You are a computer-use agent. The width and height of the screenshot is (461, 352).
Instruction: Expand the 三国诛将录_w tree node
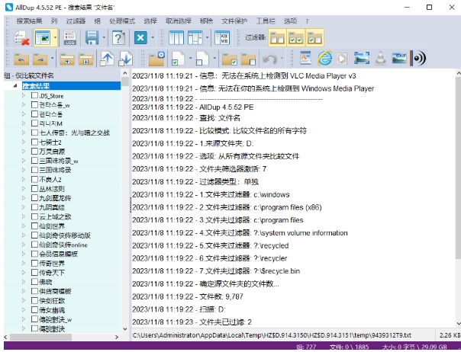coord(24,161)
